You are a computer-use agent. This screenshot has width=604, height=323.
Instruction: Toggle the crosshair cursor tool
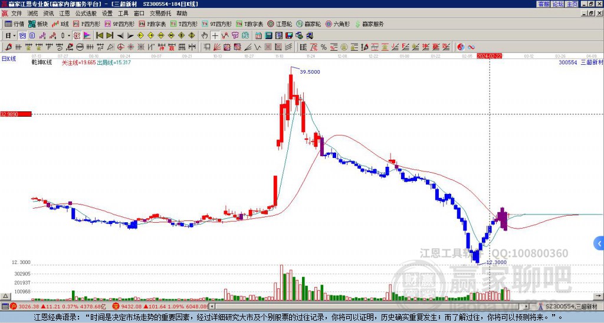(215, 36)
